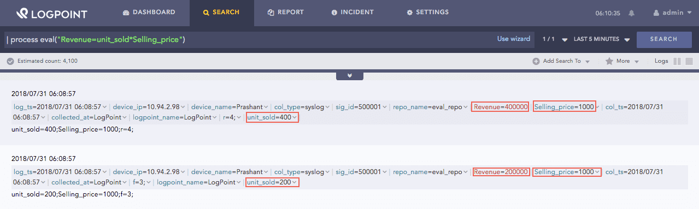699x209 pixels.
Task: Open sig_id=500001 dropdown in first log
Action: [384, 108]
